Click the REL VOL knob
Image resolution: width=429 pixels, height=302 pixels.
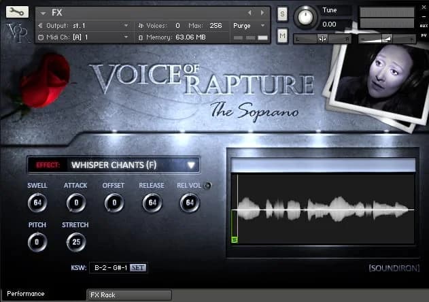tap(190, 203)
